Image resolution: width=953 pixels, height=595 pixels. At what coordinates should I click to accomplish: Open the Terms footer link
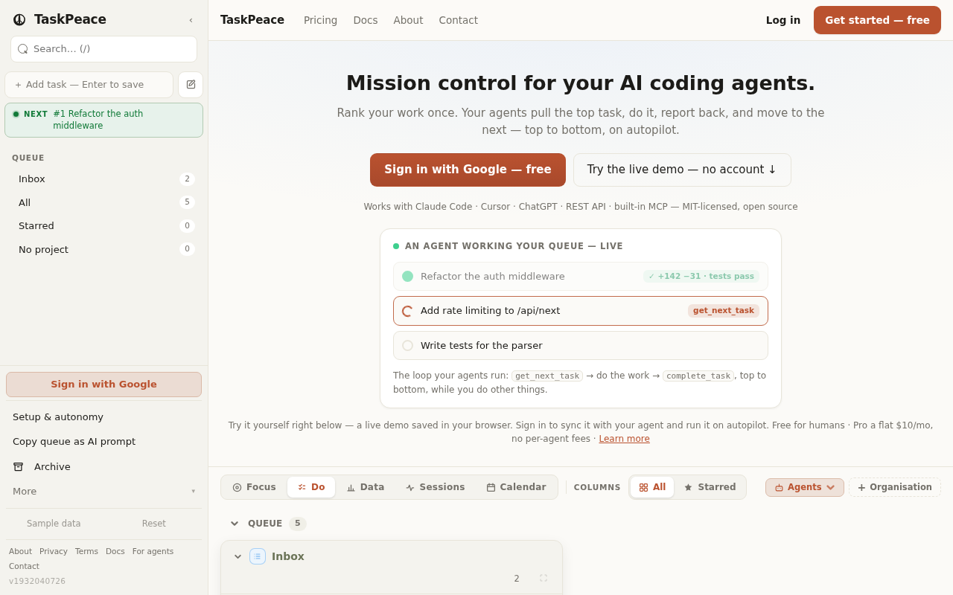(86, 552)
